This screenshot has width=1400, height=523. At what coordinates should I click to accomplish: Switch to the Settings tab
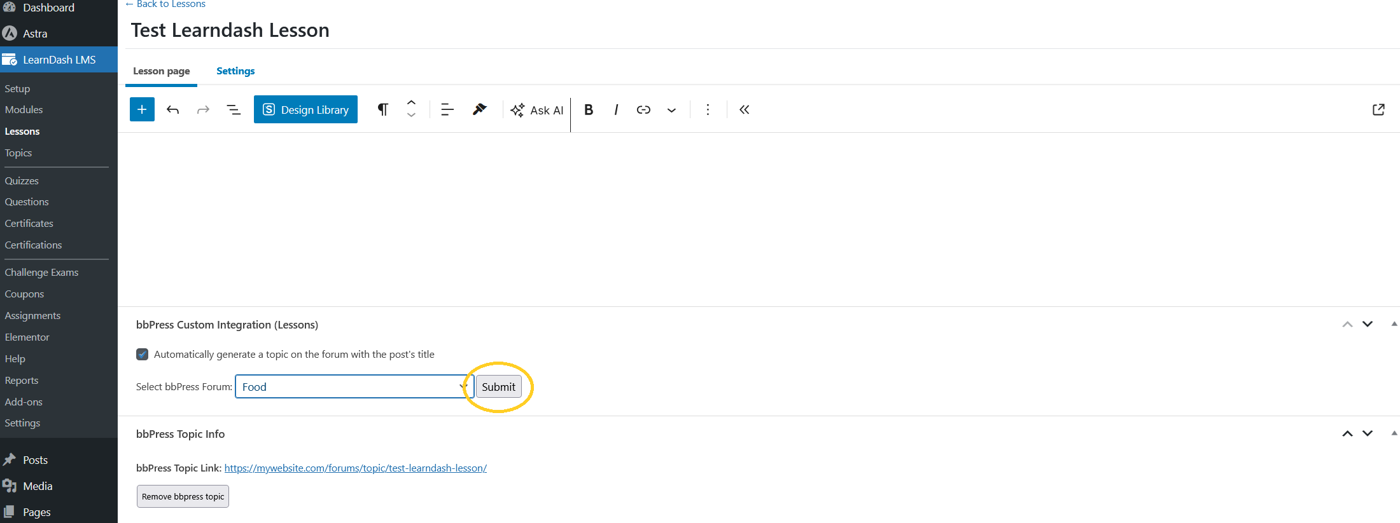coord(235,71)
